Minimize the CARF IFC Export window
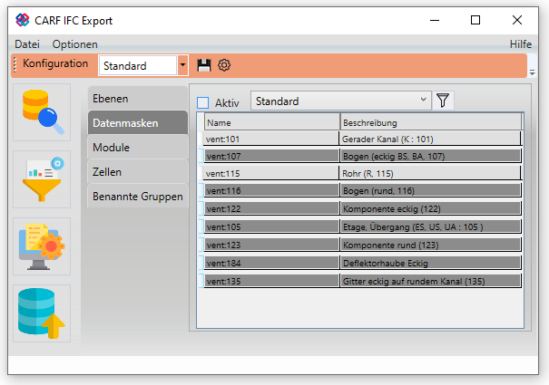The height and width of the screenshot is (385, 549). [435, 20]
